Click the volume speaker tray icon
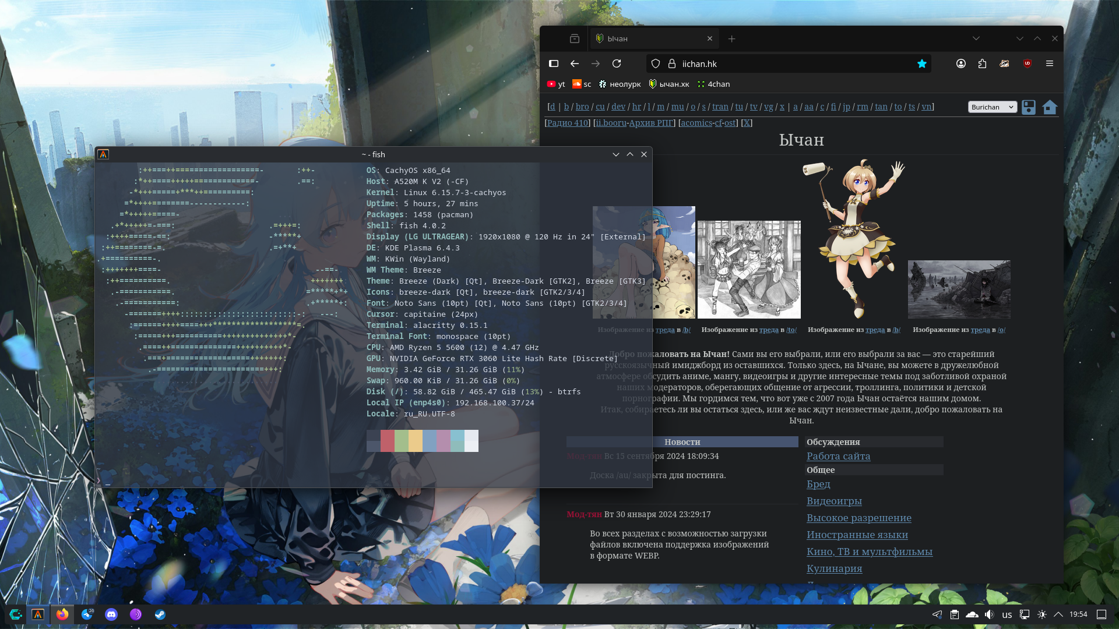1119x629 pixels. [x=989, y=614]
